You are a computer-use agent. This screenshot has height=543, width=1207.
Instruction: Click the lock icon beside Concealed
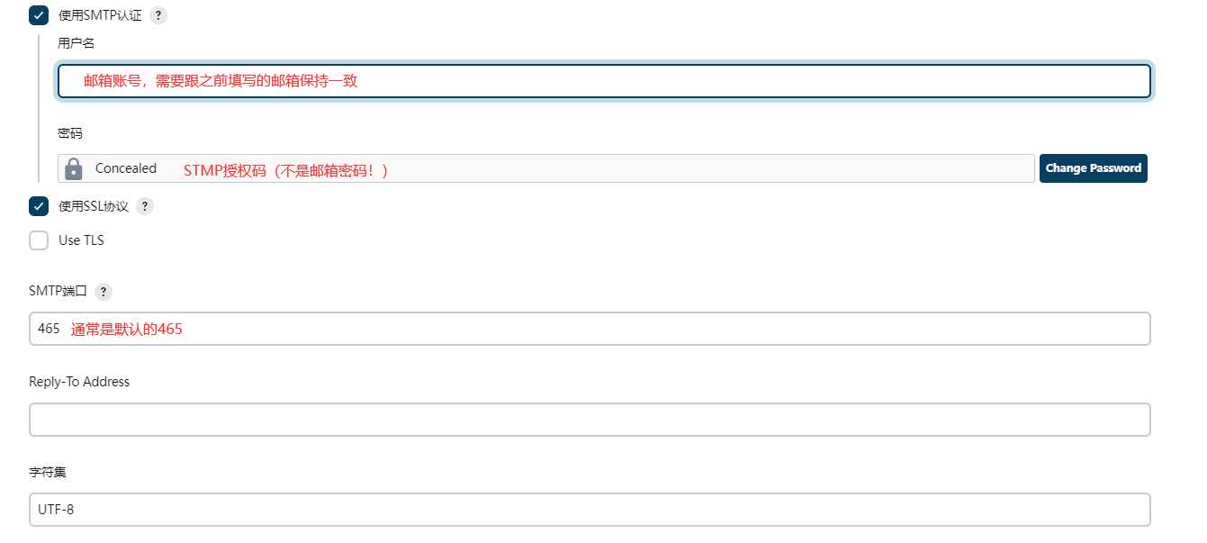coord(74,168)
